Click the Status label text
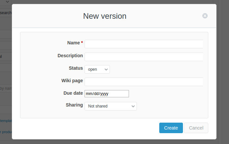The height and width of the screenshot is (144, 229). (76, 68)
